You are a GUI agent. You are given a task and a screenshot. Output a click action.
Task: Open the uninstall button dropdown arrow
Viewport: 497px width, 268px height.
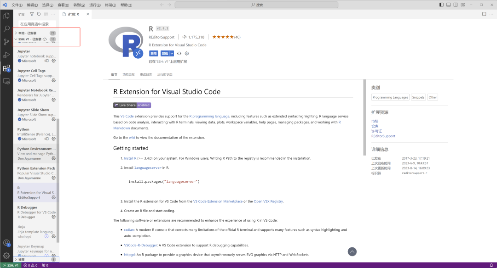tap(172, 53)
